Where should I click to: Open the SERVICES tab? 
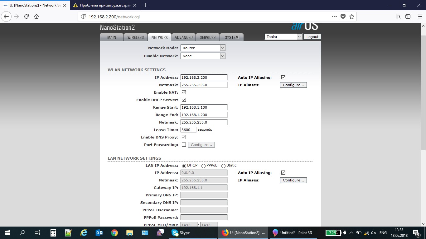pos(208,37)
